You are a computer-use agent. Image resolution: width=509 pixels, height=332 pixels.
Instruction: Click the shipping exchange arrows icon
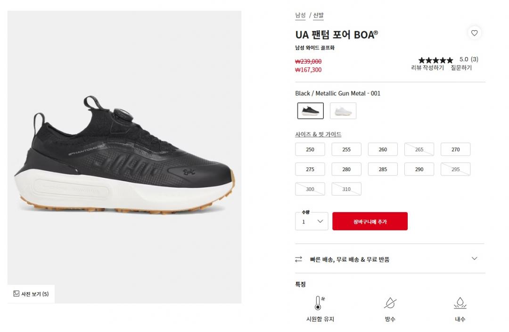298,259
